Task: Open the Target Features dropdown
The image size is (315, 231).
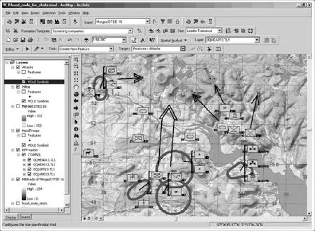Action: (183, 49)
